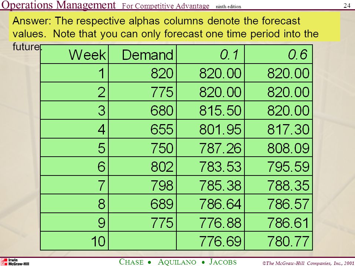Click the Week column header
The width and height of the screenshot is (355, 266).
tap(74, 54)
